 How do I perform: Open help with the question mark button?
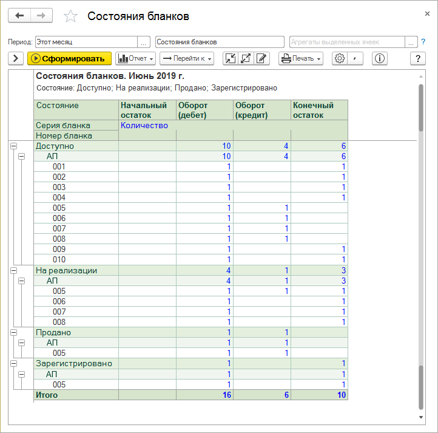pos(418,58)
